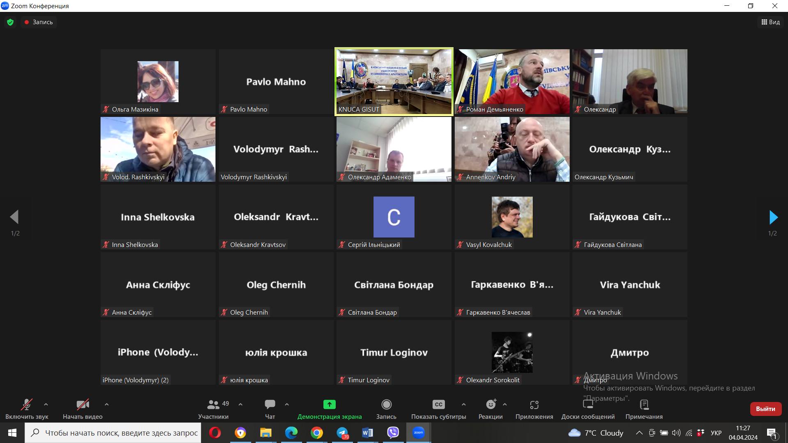Click the Zoom taskbar icon

point(419,433)
